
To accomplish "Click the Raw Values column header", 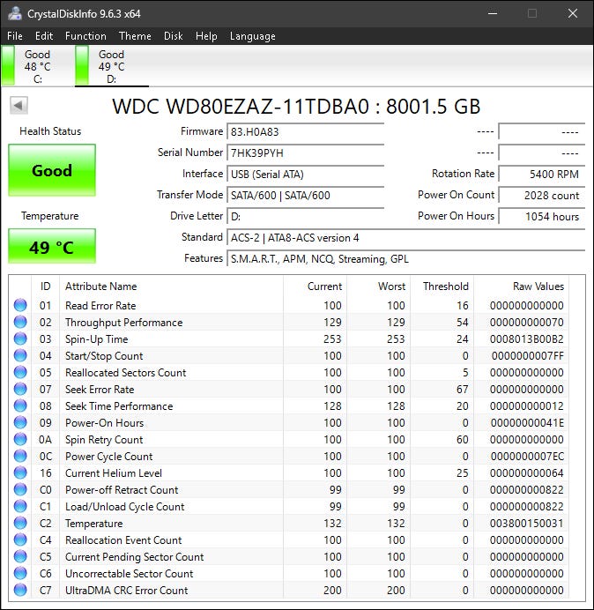I will click(x=538, y=286).
